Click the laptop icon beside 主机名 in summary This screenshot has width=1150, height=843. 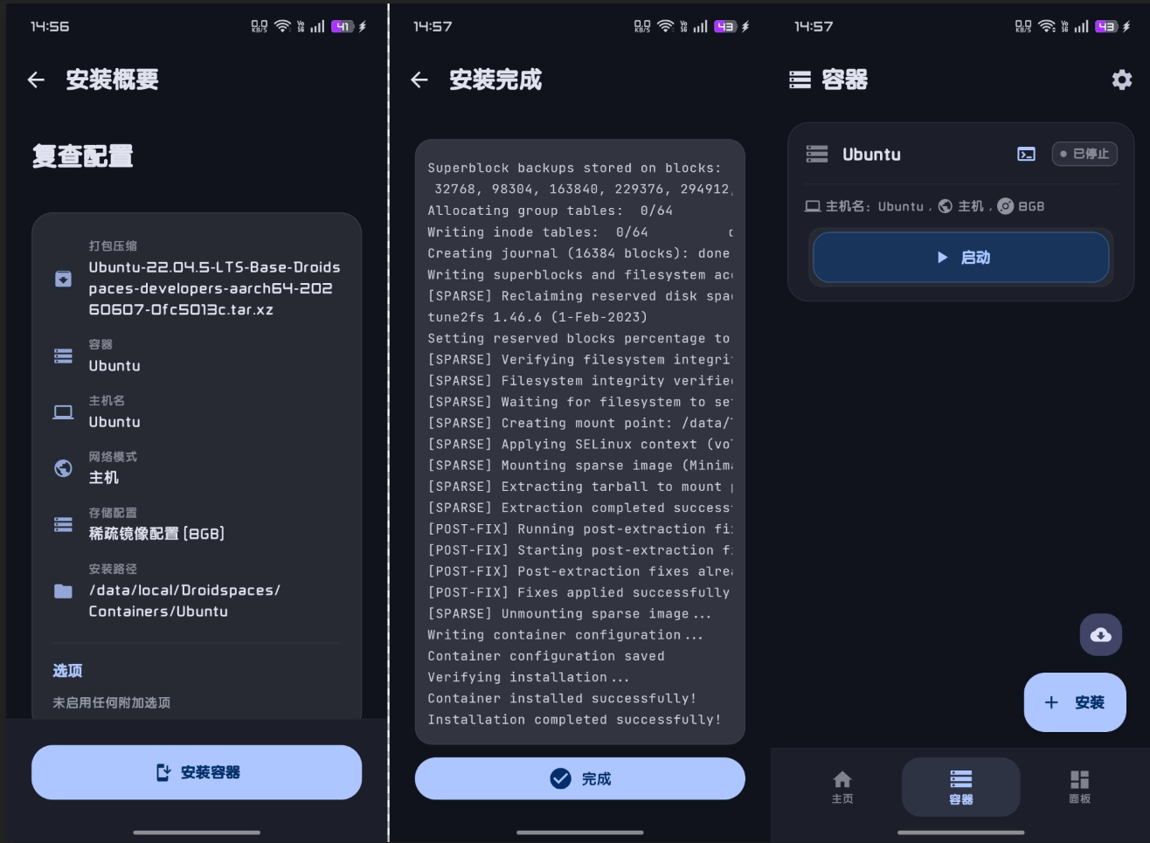(x=63, y=411)
